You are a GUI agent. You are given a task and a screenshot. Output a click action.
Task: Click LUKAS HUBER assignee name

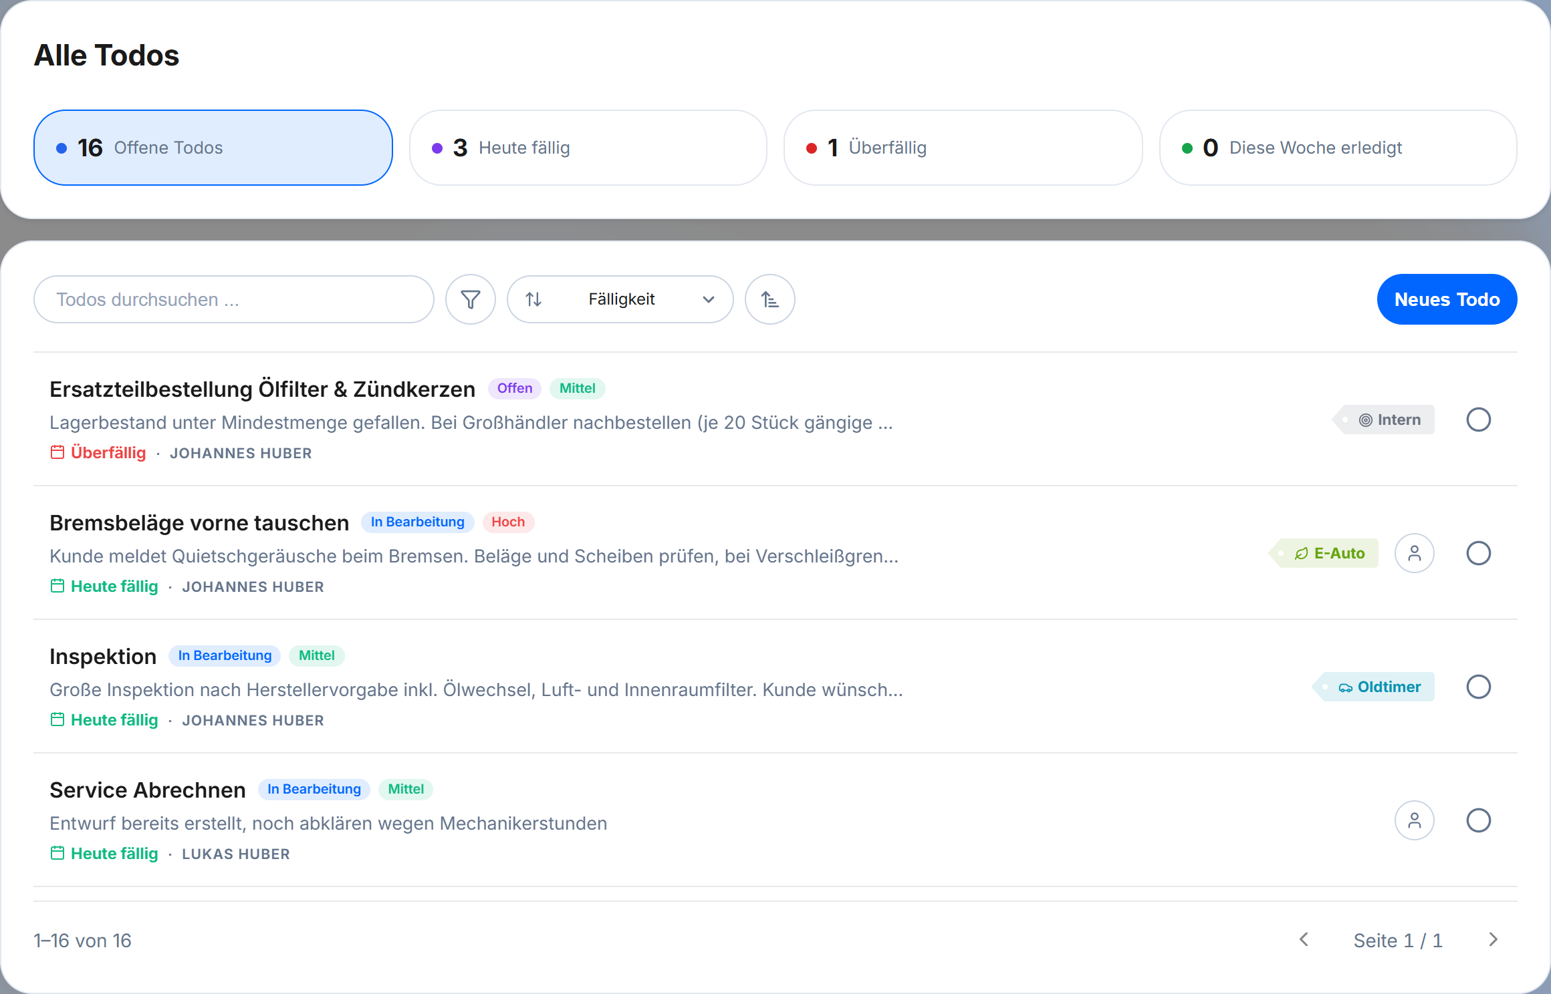pyautogui.click(x=236, y=854)
